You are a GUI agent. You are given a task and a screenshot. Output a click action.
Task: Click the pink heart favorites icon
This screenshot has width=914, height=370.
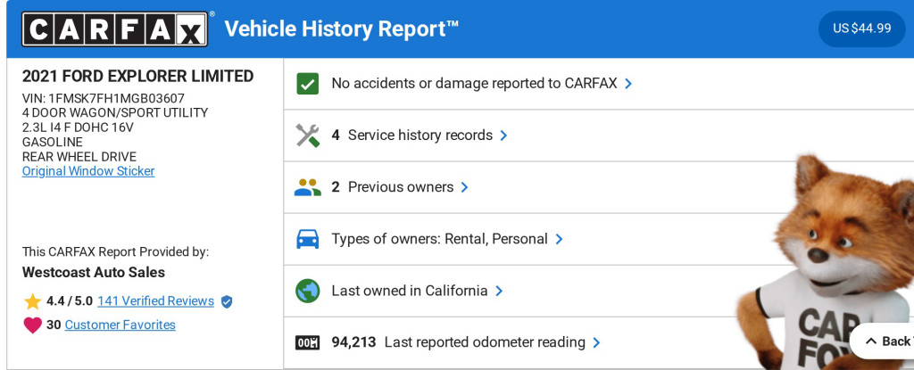(x=33, y=325)
